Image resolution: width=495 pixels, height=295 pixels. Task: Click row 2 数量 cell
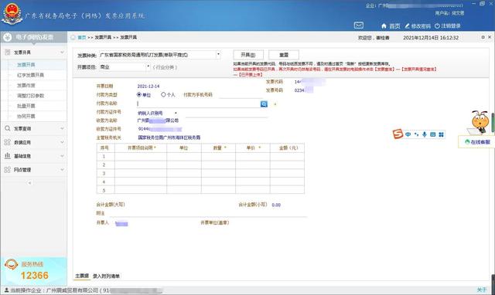coord(218,164)
